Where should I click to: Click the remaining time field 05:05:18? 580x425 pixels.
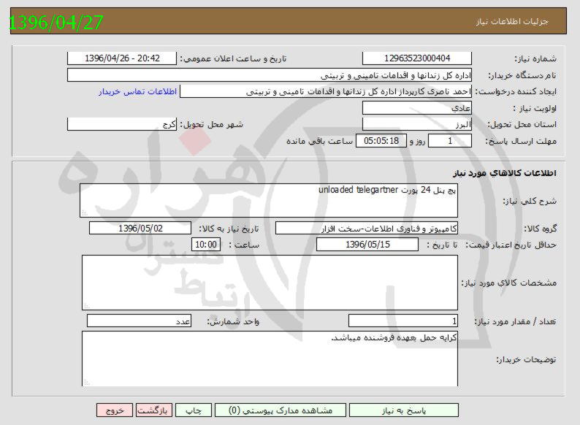tap(381, 140)
